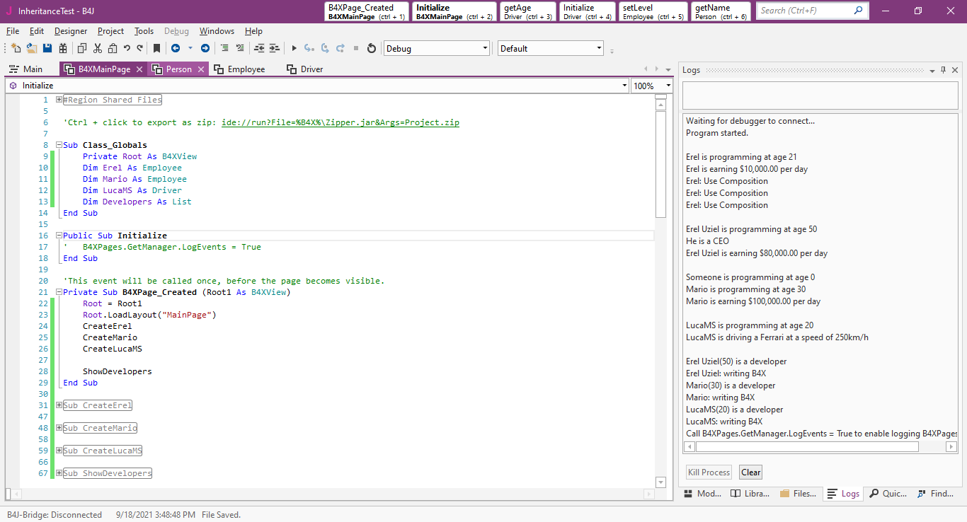This screenshot has height=522, width=967.
Task: Click the Add New Module toolbar icon
Action: click(16, 48)
